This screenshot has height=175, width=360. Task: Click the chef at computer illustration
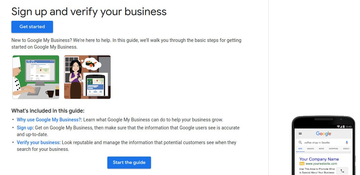[36, 77]
